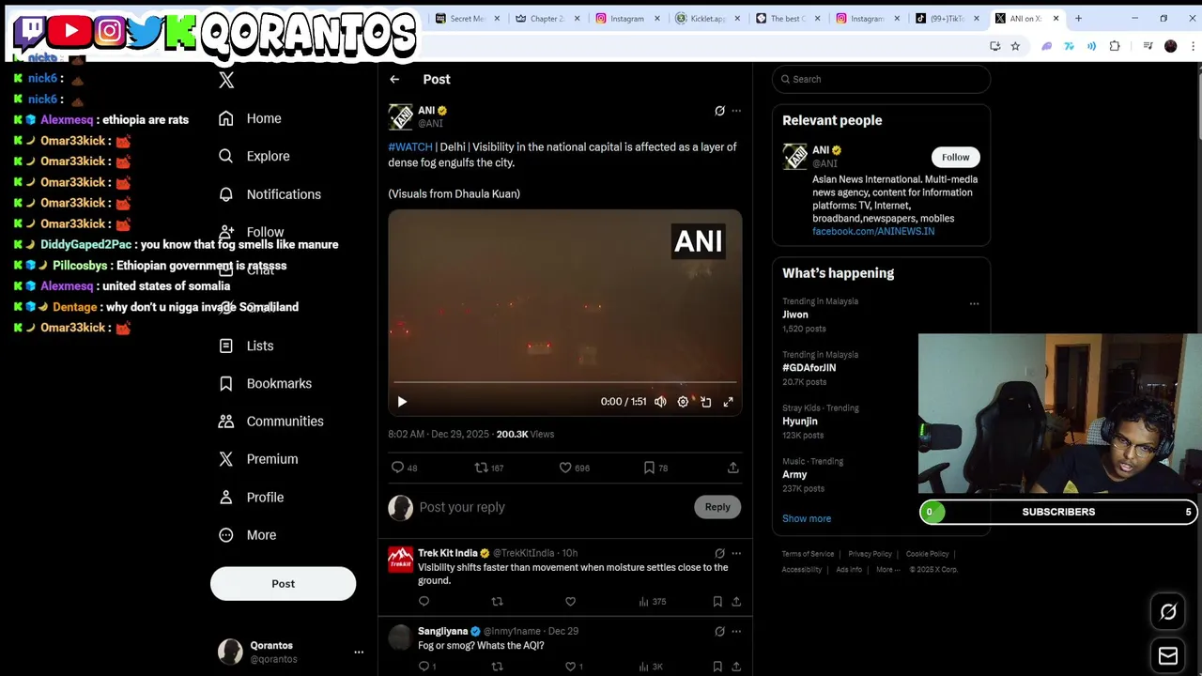The image size is (1202, 676).
Task: View analytics showing 375 on Trek Kit reply
Action: tap(652, 602)
